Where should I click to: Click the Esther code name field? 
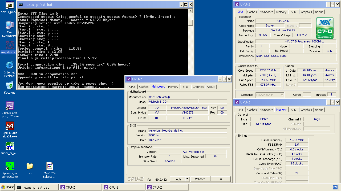270,26
